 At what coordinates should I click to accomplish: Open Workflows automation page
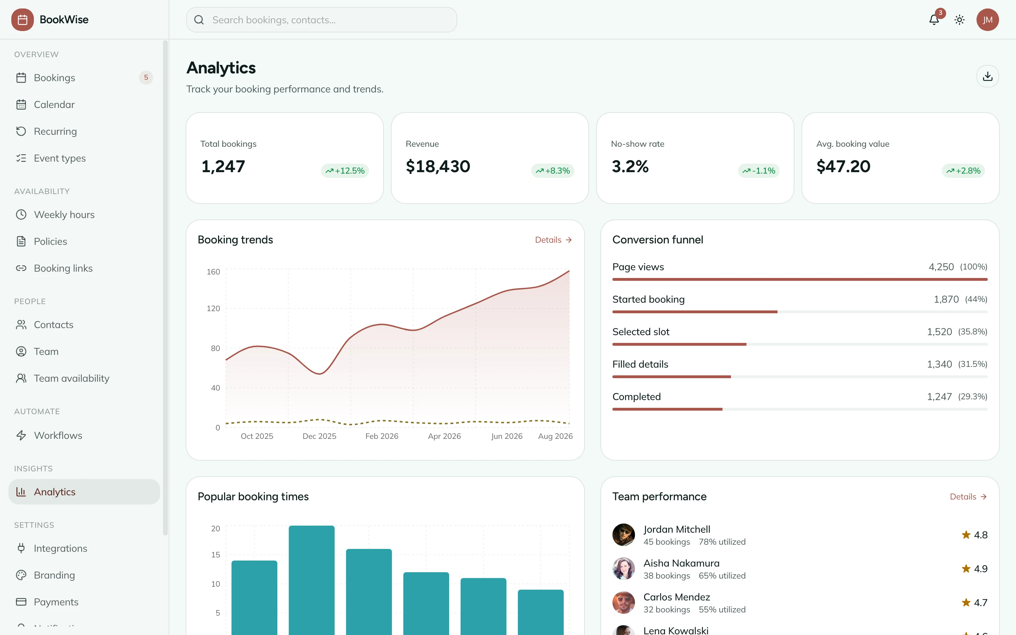84,436
